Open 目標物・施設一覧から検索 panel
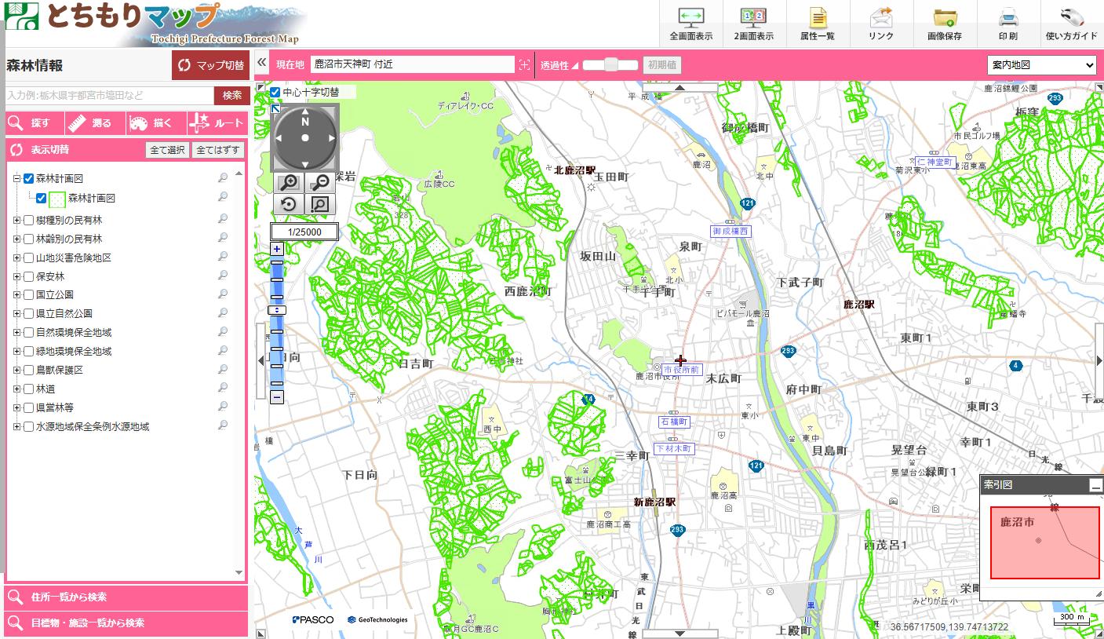Viewport: 1104px width, 639px height. pyautogui.click(x=126, y=623)
